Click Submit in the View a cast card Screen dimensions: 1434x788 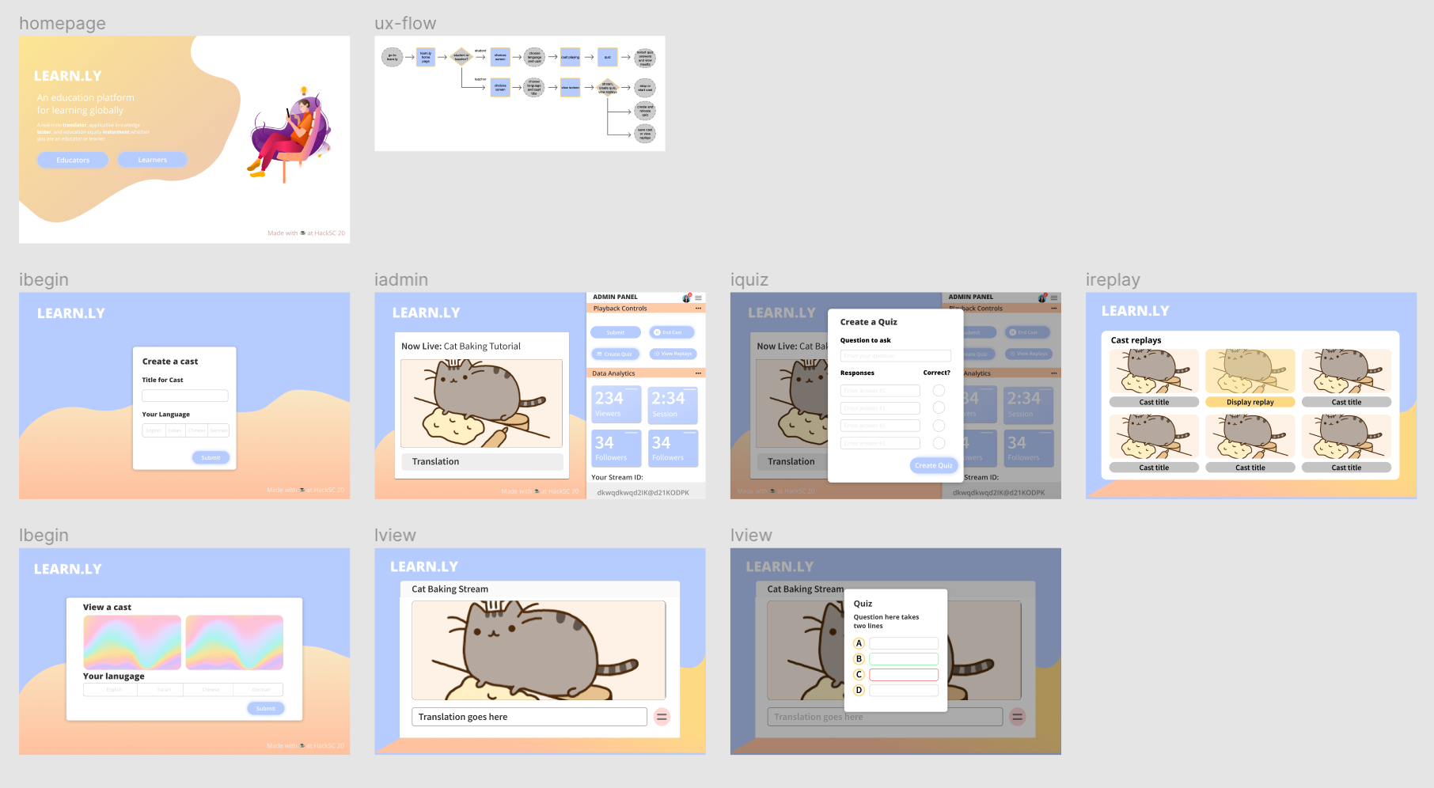click(x=266, y=708)
